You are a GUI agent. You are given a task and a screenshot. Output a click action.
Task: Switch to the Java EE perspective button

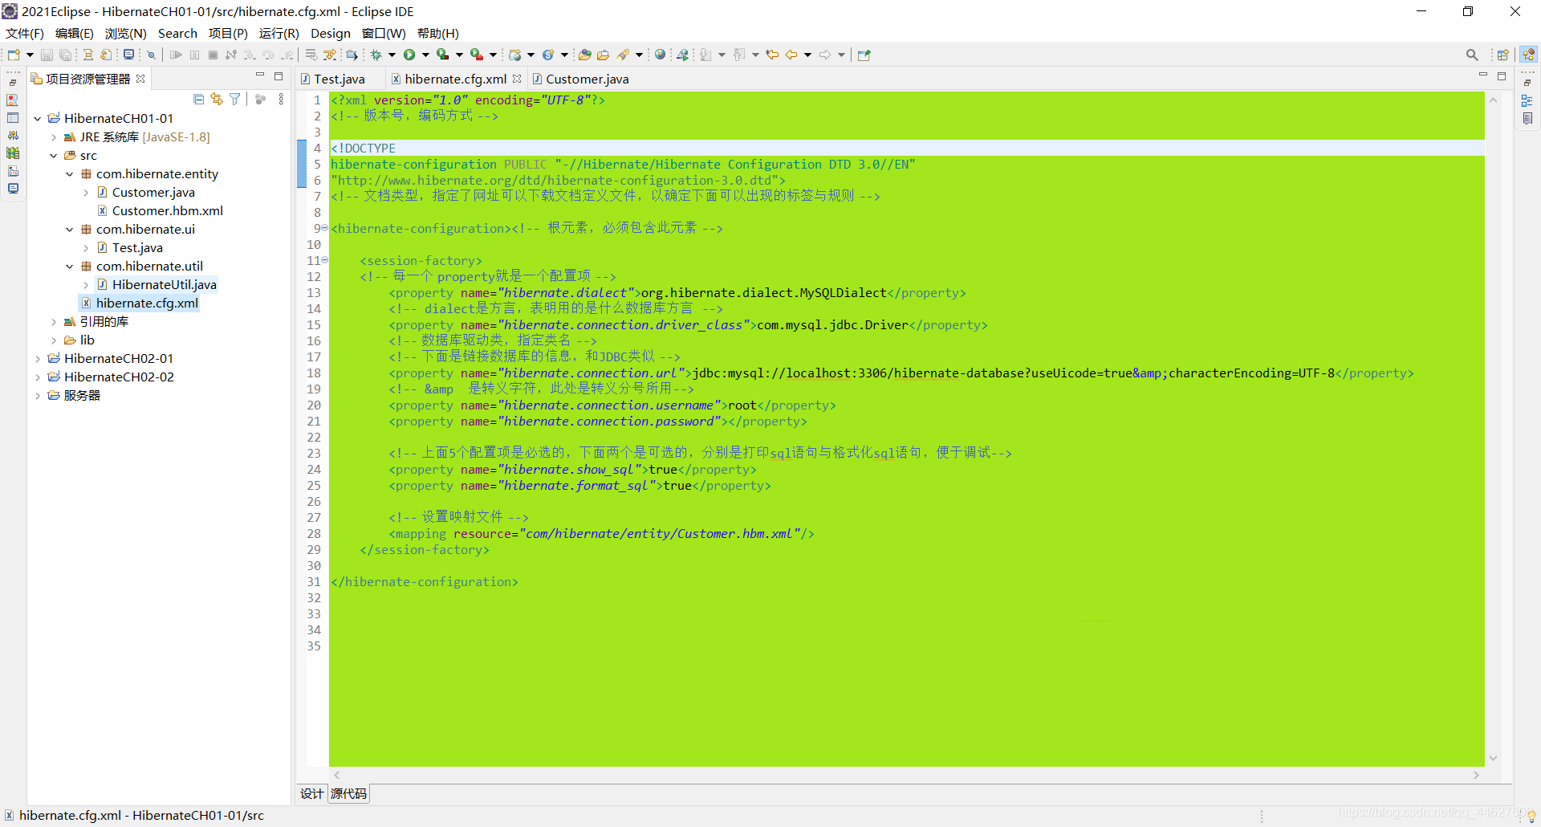pos(1528,55)
